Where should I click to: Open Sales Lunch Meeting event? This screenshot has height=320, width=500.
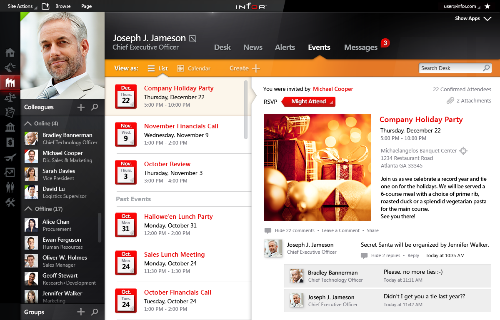[174, 255]
